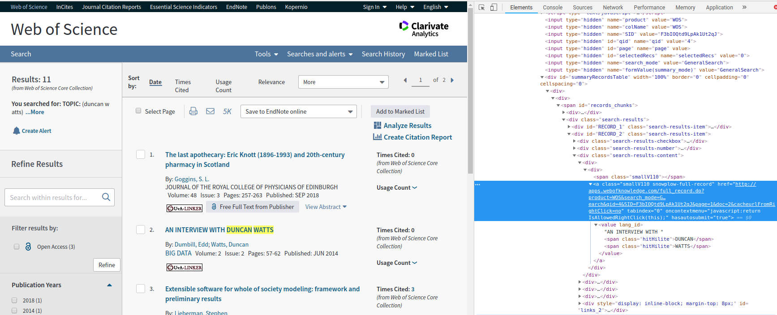Check the 2014 publication year checkbox
Viewport: 777px width, 315px height.
tap(14, 311)
